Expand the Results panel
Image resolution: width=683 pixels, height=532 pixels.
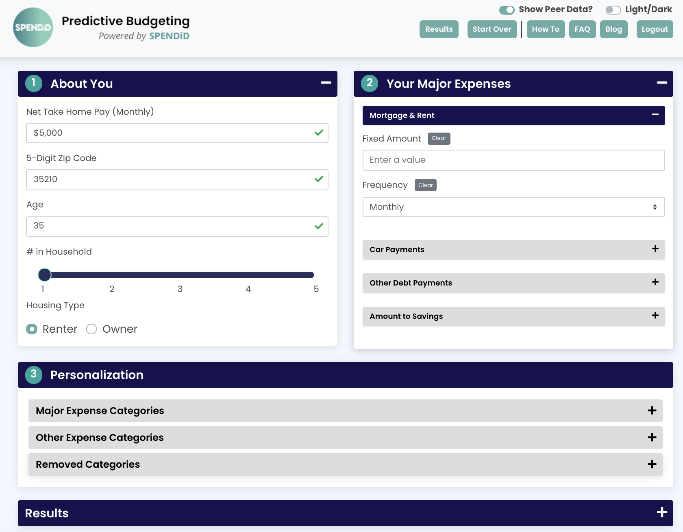click(x=345, y=513)
